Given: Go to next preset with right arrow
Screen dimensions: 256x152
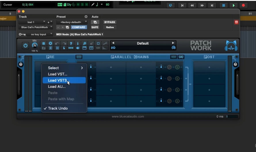Looking at the screenshot, I should [x=173, y=43].
